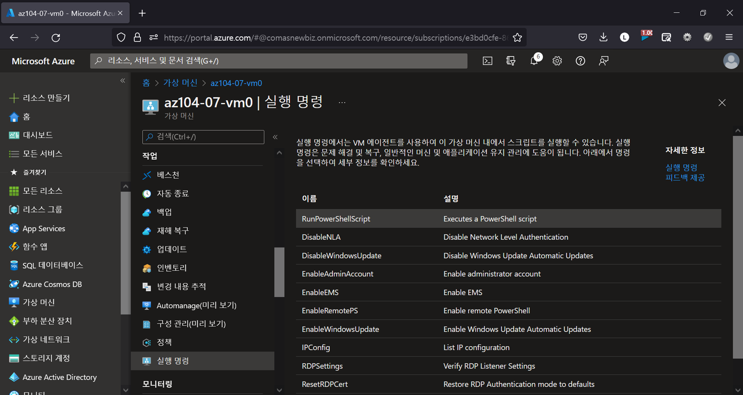
Task: Open the help question mark icon
Action: tap(580, 61)
